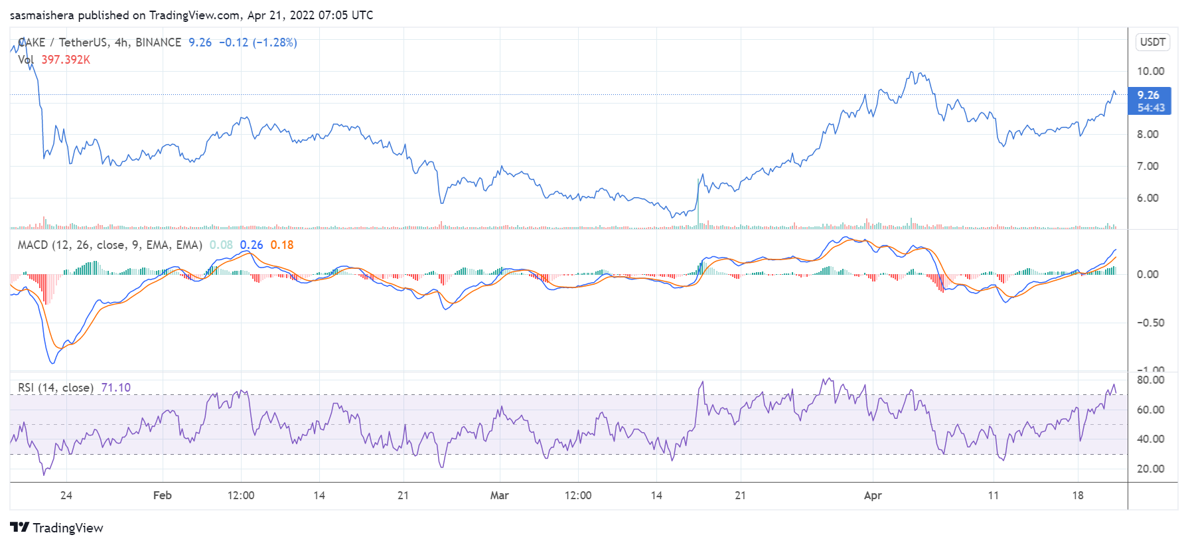This screenshot has width=1188, height=545.
Task: Click the published-by sasmaishera header text
Action: pyautogui.click(x=191, y=15)
